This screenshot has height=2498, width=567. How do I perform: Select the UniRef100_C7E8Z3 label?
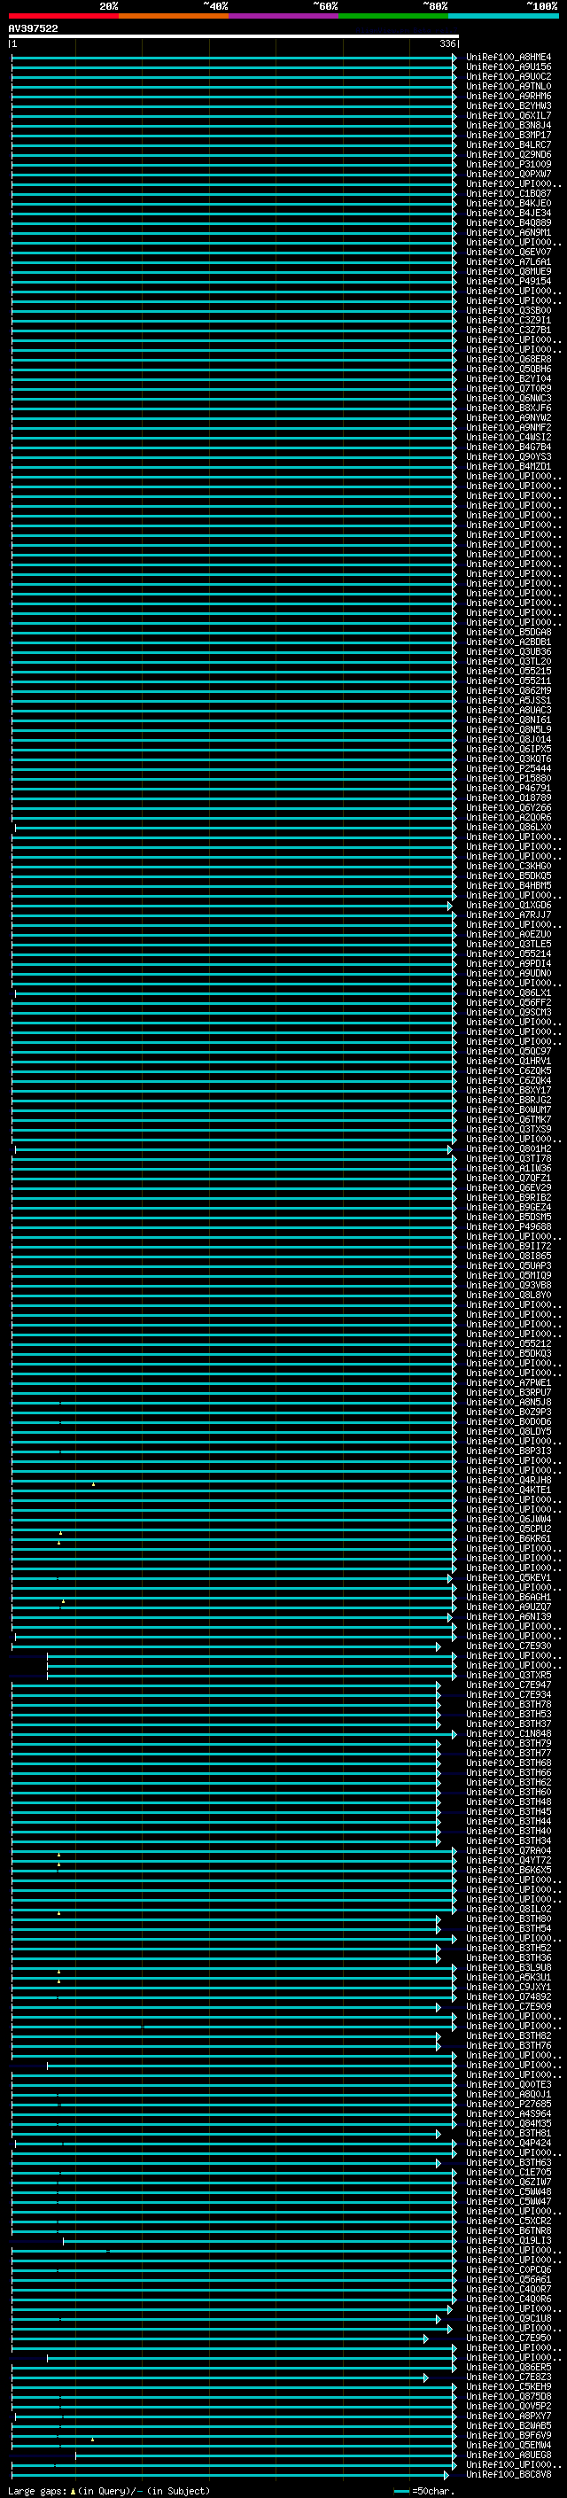509,2377
